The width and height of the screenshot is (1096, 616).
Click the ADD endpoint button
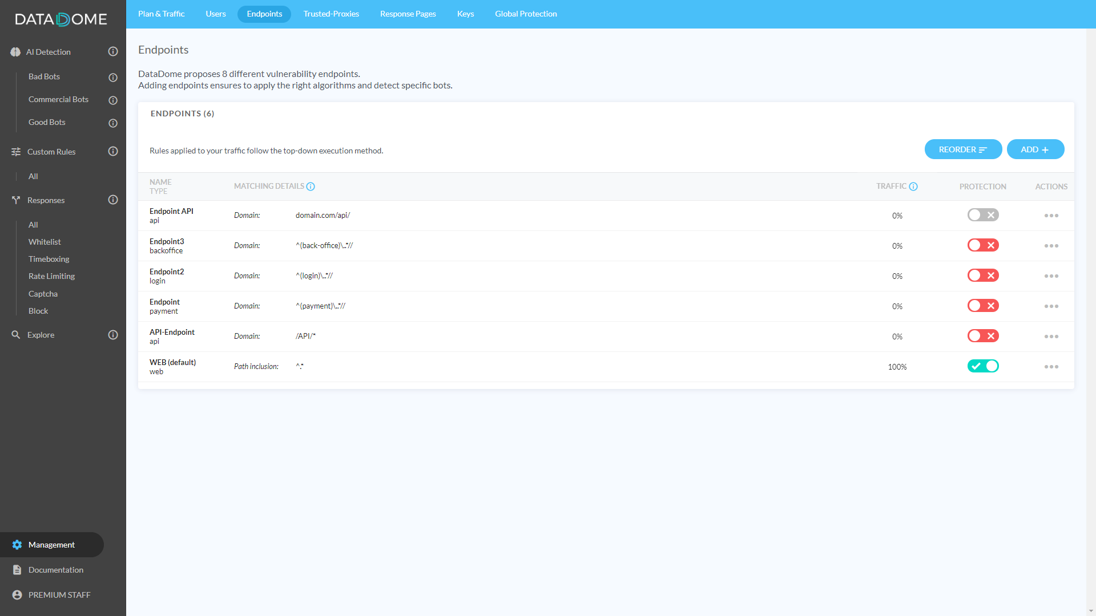[1035, 149]
